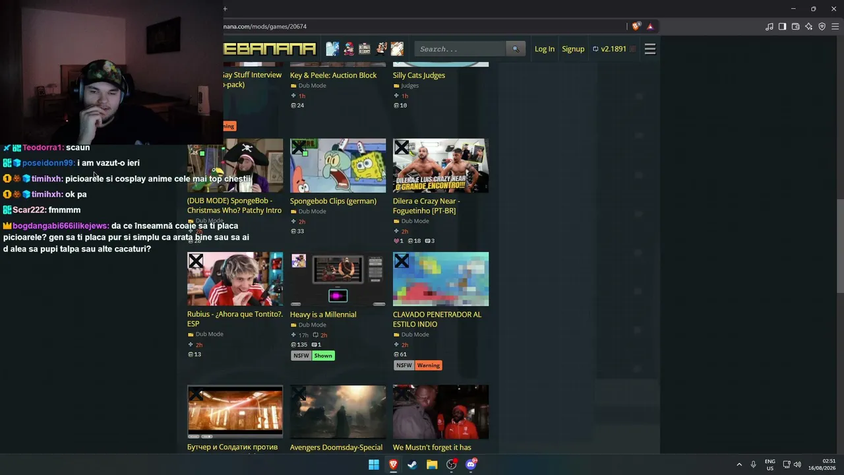Open Dilera e Crazy Near - Foguetinho mod title
844x475 pixels.
click(x=427, y=206)
